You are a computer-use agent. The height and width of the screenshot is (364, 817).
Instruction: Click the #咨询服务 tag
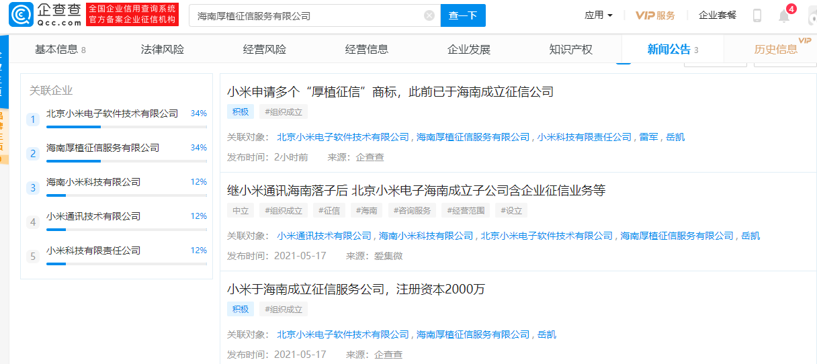tap(413, 210)
